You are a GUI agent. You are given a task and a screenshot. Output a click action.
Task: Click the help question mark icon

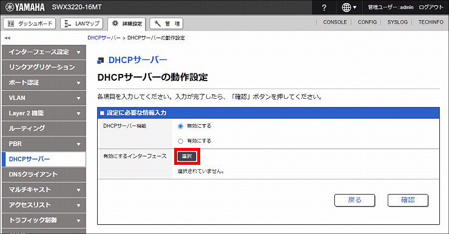pos(324,7)
